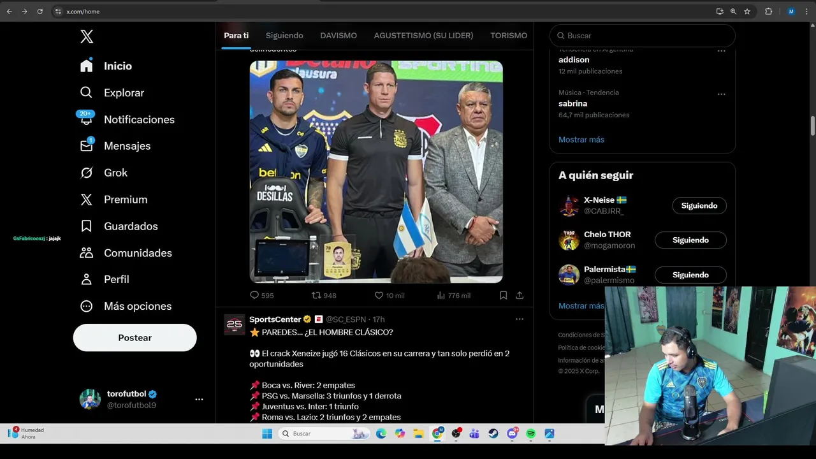The height and width of the screenshot is (459, 816).
Task: Go back in the browser
Action: tap(9, 11)
